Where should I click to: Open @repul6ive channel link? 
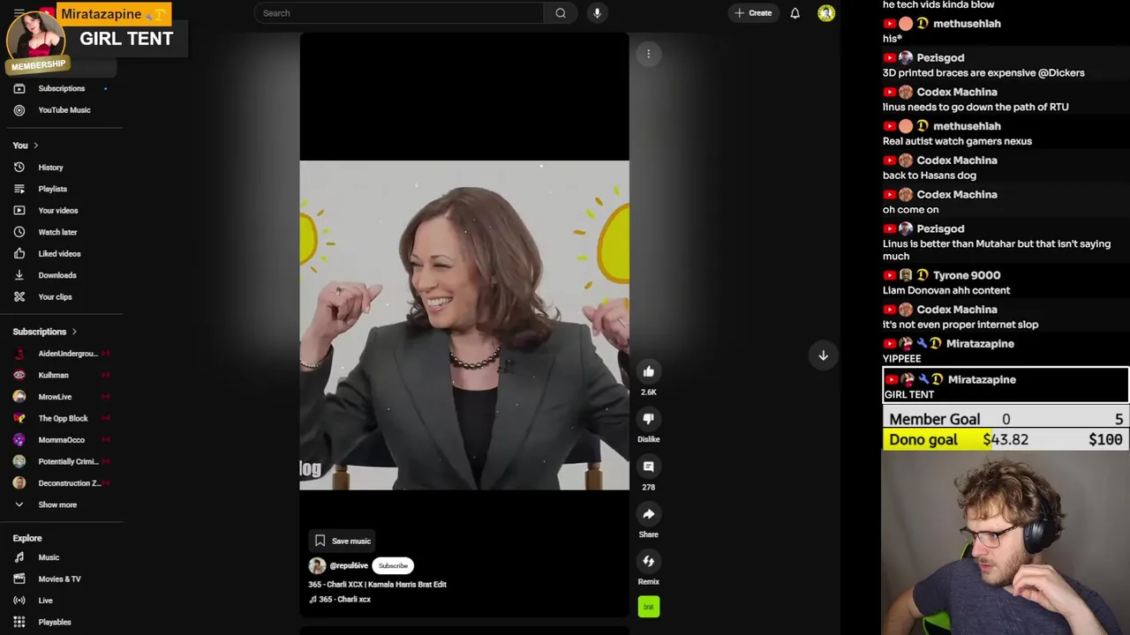pyautogui.click(x=349, y=565)
